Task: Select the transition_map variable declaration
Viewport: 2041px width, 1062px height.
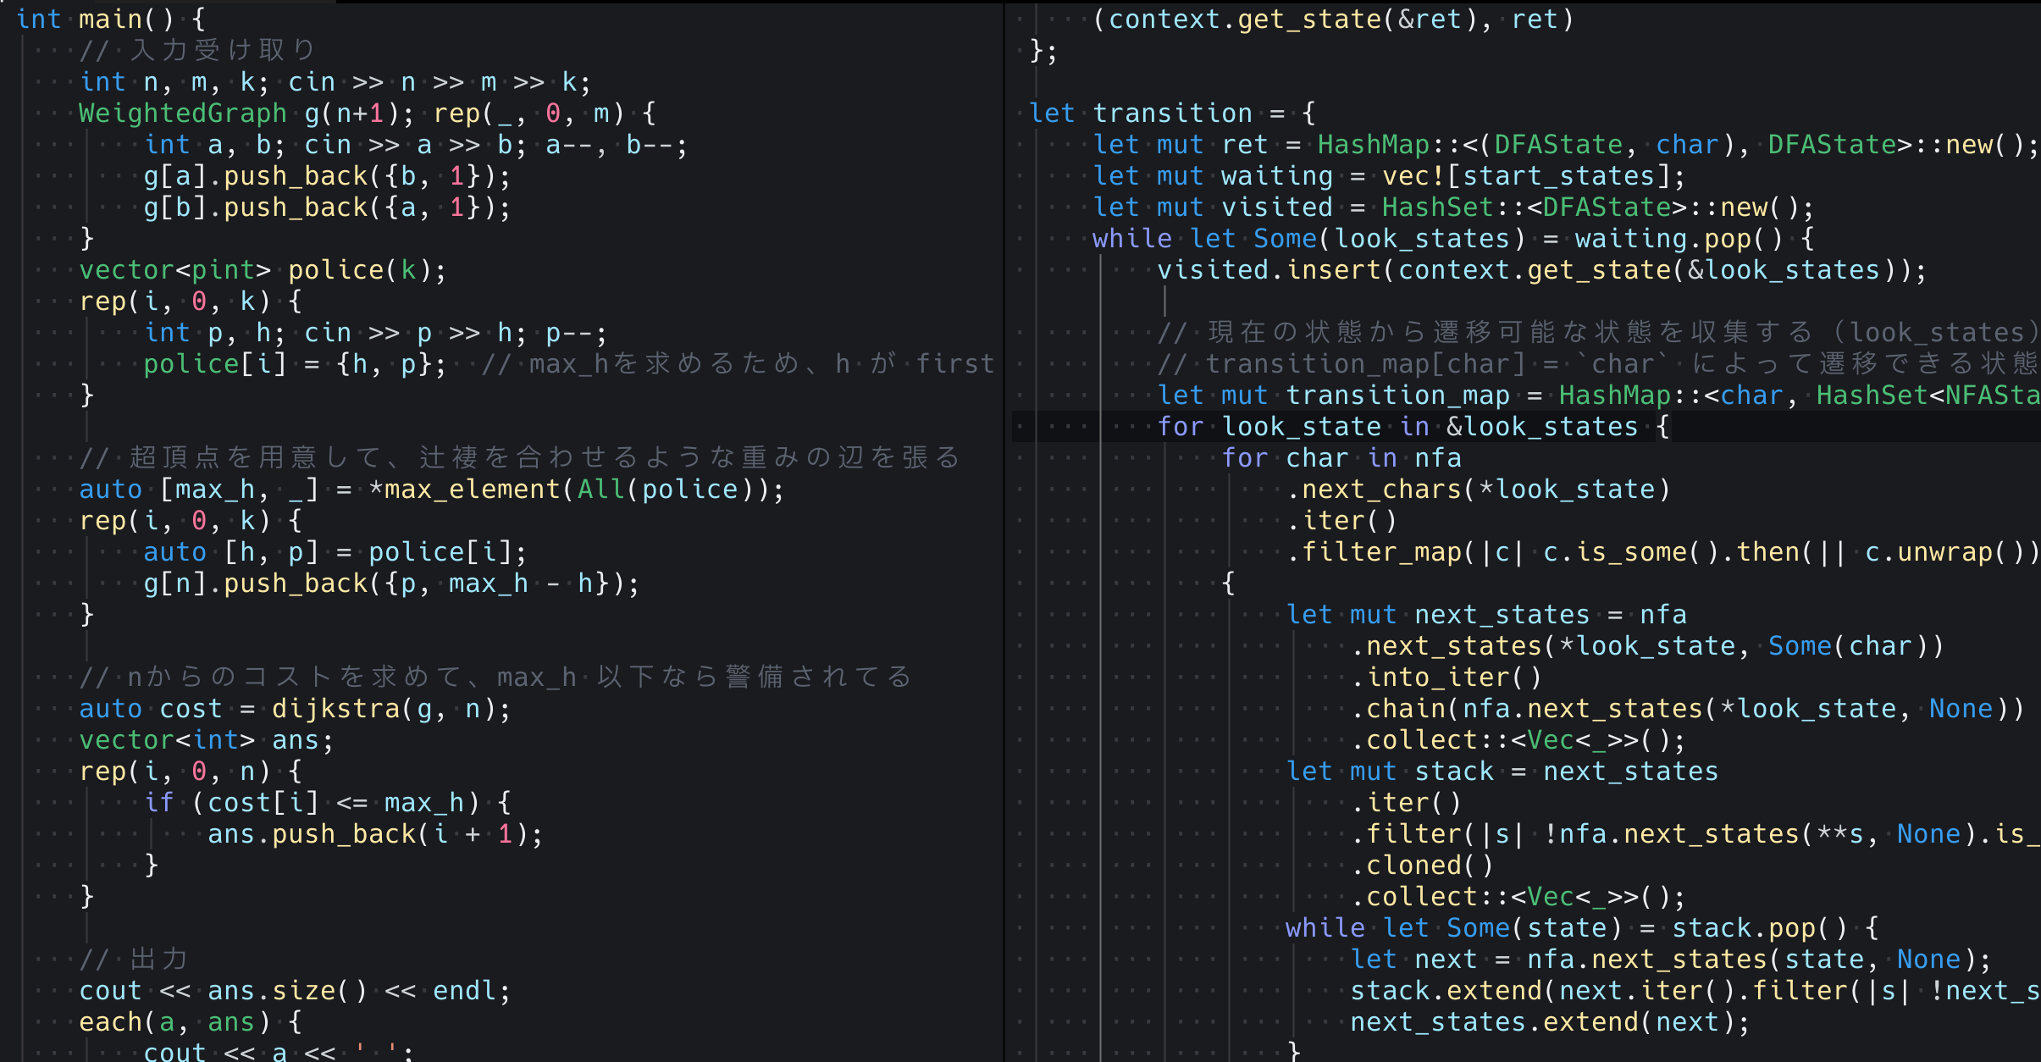Action: (x=1397, y=395)
